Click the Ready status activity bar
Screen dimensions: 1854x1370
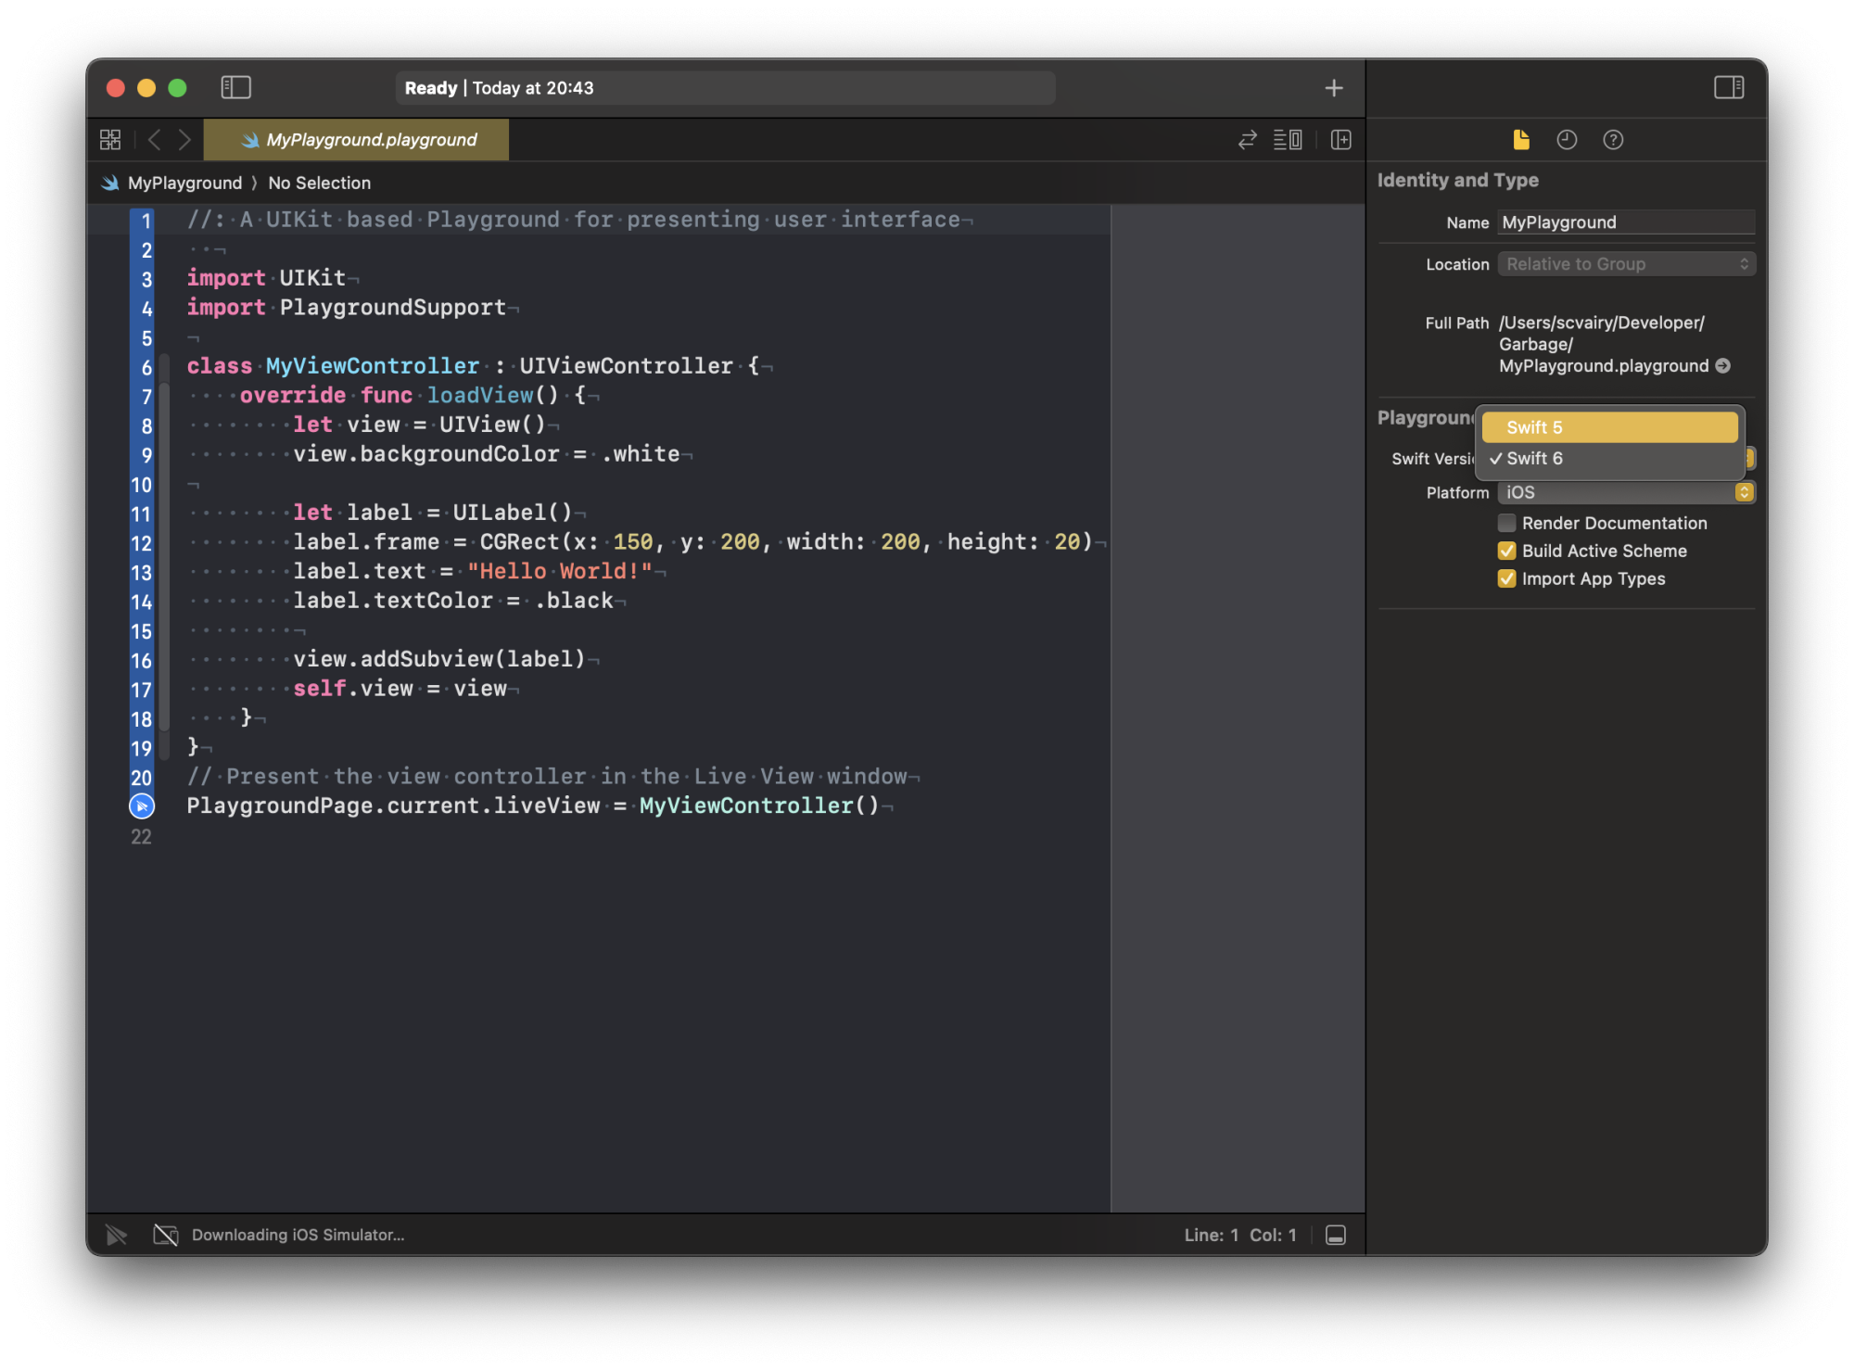pos(725,88)
